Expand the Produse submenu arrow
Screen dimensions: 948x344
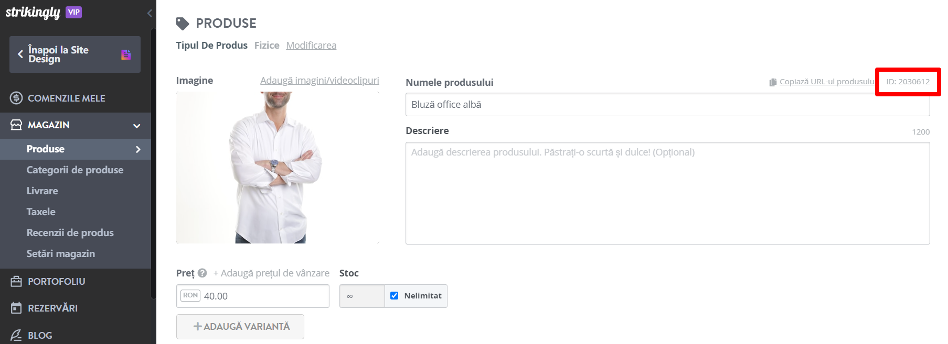click(x=138, y=149)
